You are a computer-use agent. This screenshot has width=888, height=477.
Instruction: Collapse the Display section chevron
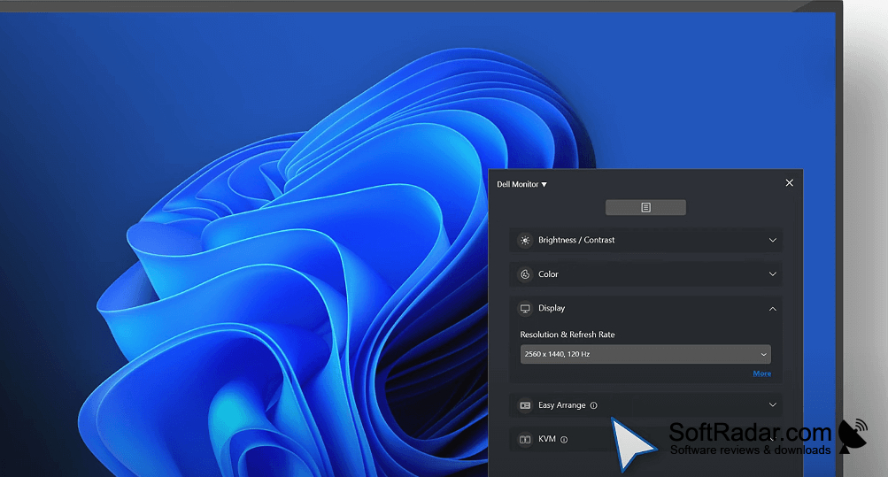tap(773, 308)
